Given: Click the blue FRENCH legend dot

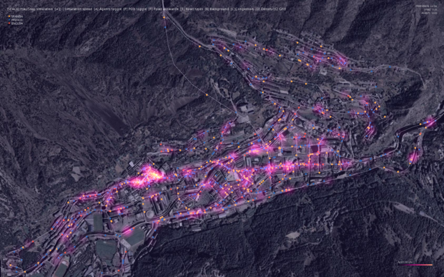Looking at the screenshot, I should (9, 20).
